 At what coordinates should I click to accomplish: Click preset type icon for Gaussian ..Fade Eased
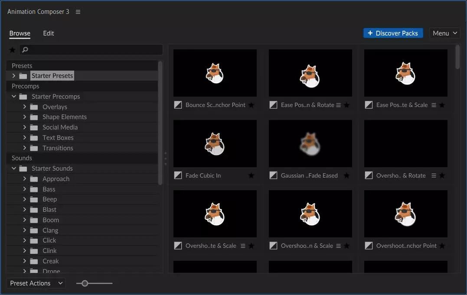[273, 175]
